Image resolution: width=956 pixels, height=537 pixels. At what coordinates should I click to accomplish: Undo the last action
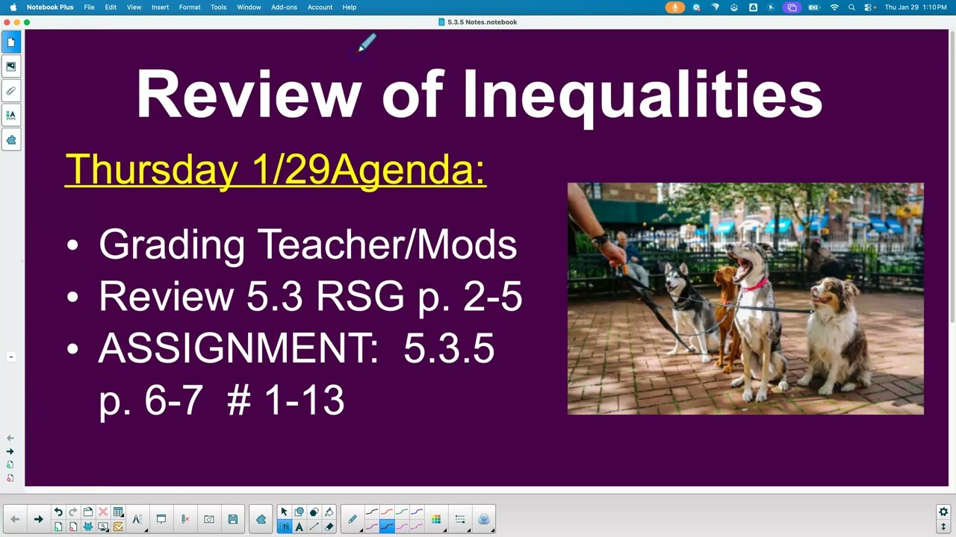(x=58, y=512)
